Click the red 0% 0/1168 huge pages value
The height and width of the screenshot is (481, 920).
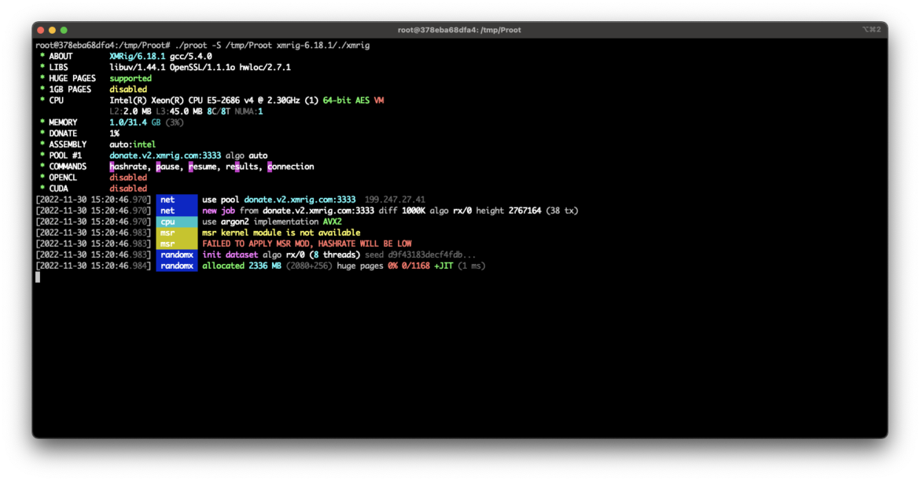[409, 266]
